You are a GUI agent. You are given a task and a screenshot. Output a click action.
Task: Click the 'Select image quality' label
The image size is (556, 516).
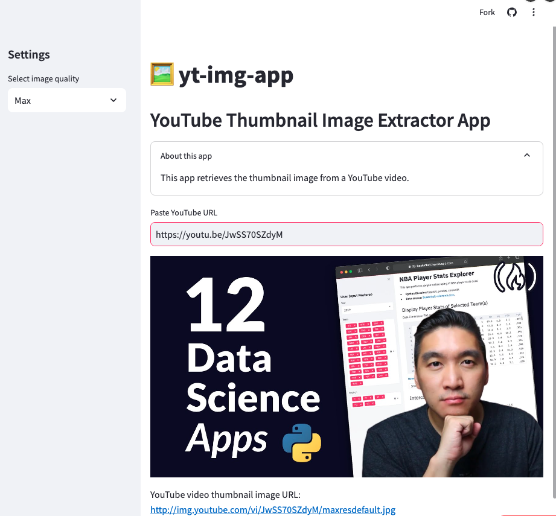point(43,78)
